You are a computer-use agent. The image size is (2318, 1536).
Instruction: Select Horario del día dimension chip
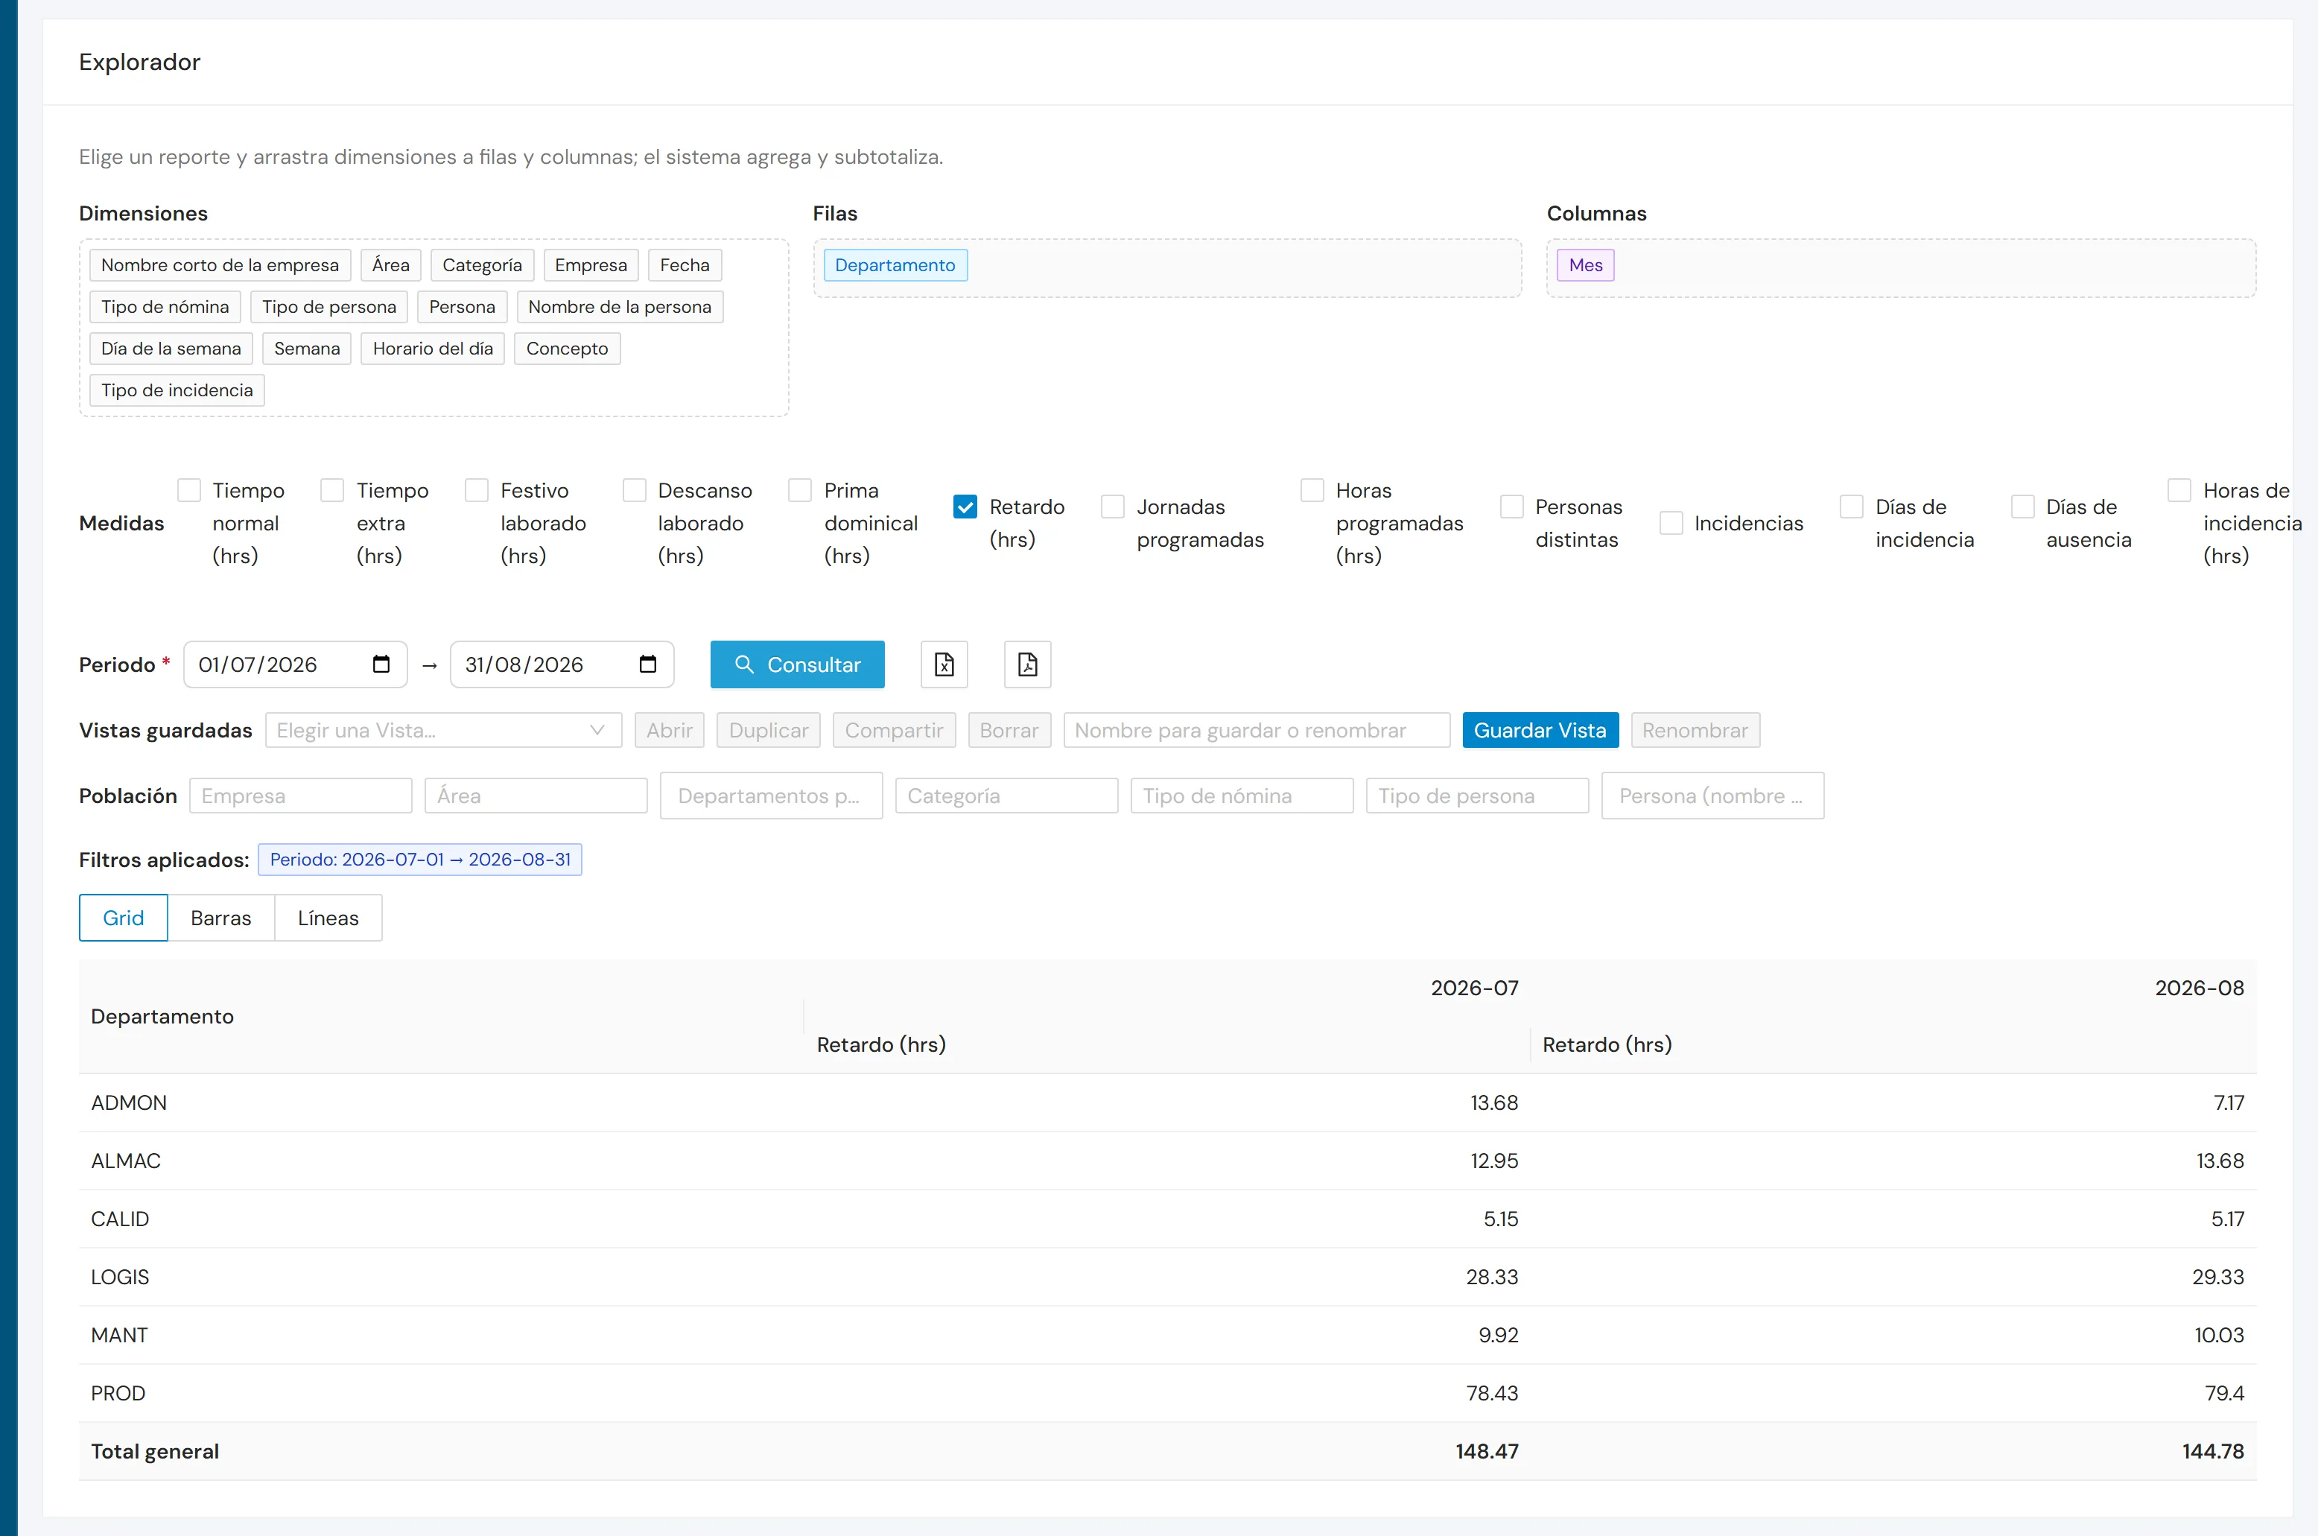(433, 349)
